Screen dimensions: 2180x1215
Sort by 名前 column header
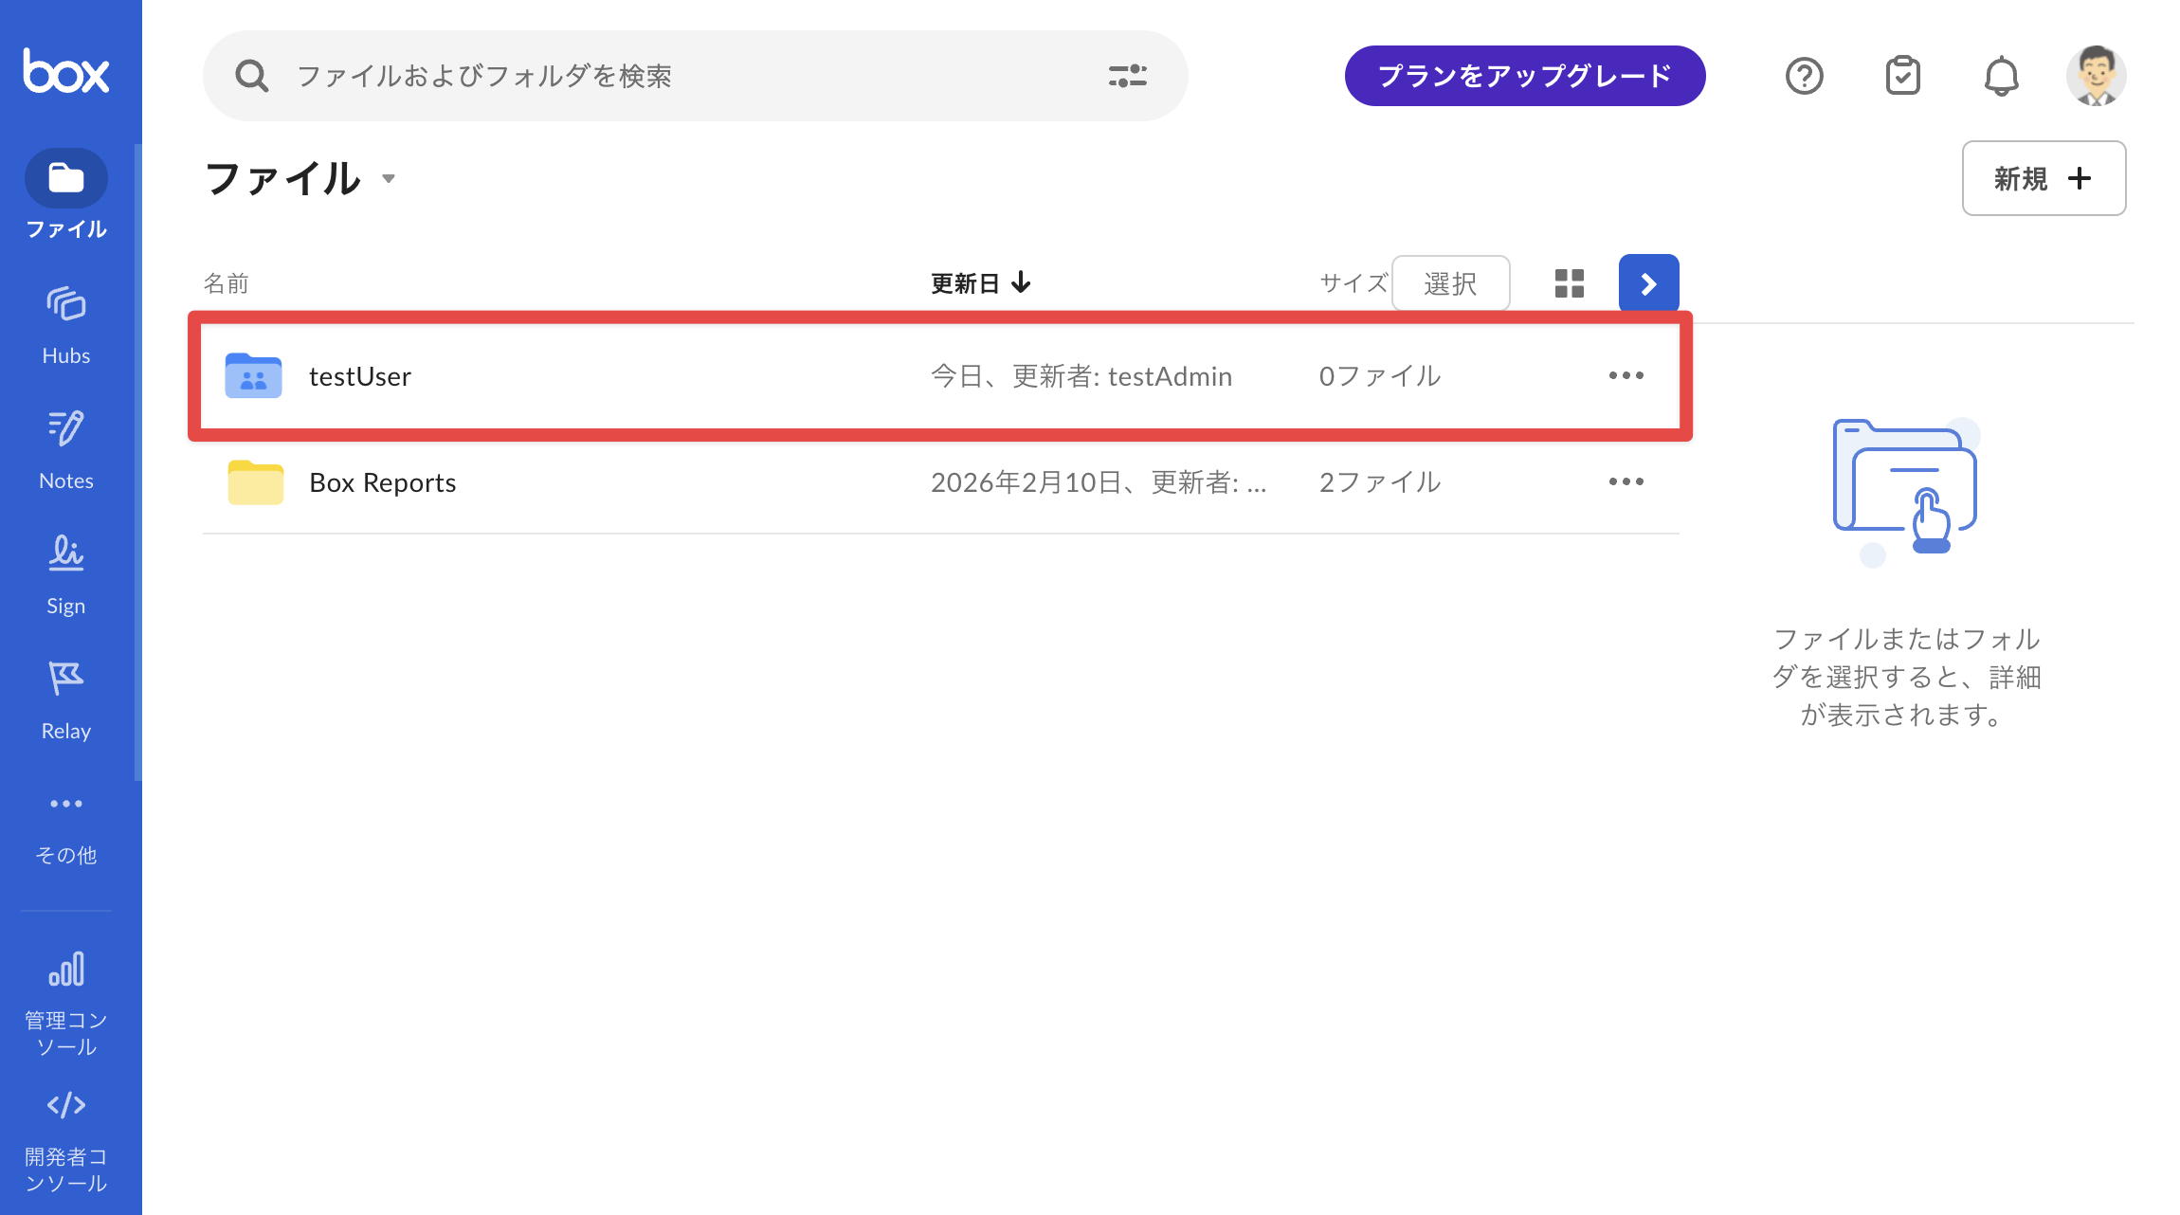(x=227, y=283)
